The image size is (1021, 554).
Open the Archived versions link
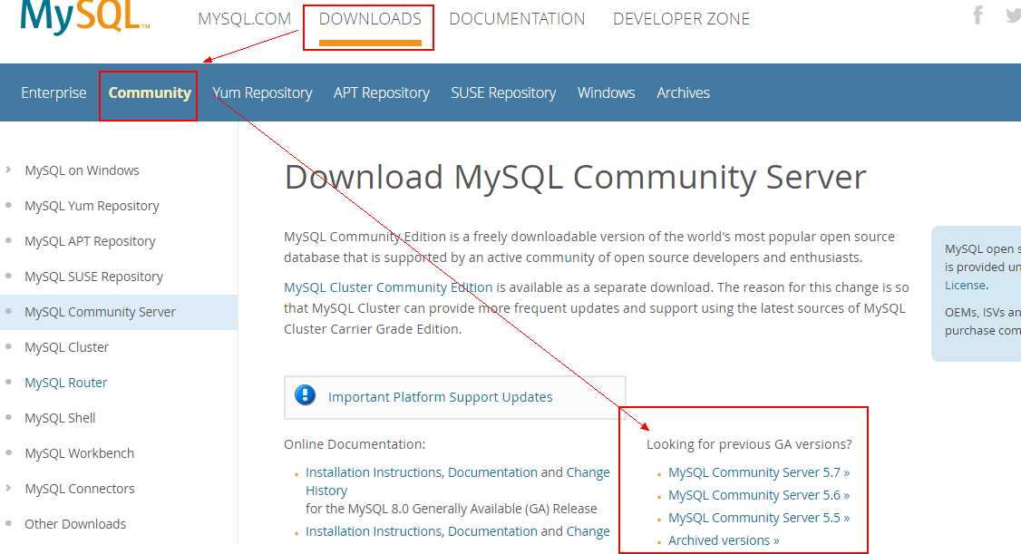724,540
